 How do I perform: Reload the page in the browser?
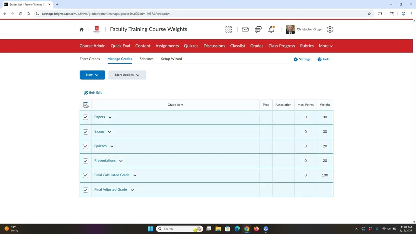20,14
